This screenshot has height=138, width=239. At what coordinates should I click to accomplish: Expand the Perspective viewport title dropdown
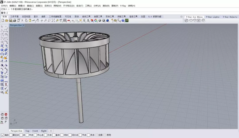23,25
